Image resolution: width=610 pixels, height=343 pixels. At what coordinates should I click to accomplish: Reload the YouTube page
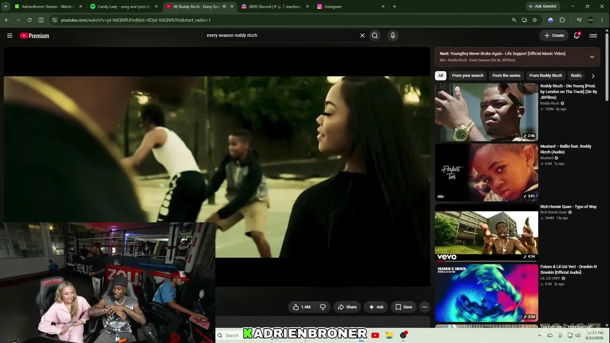coord(30,20)
